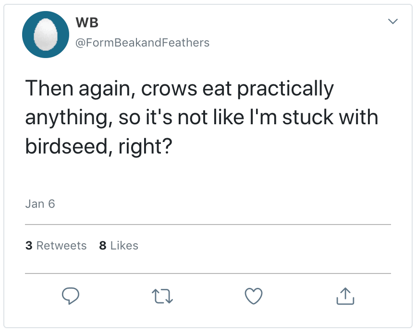Select the 'Retweets' label text
416x332 pixels.
(61, 246)
